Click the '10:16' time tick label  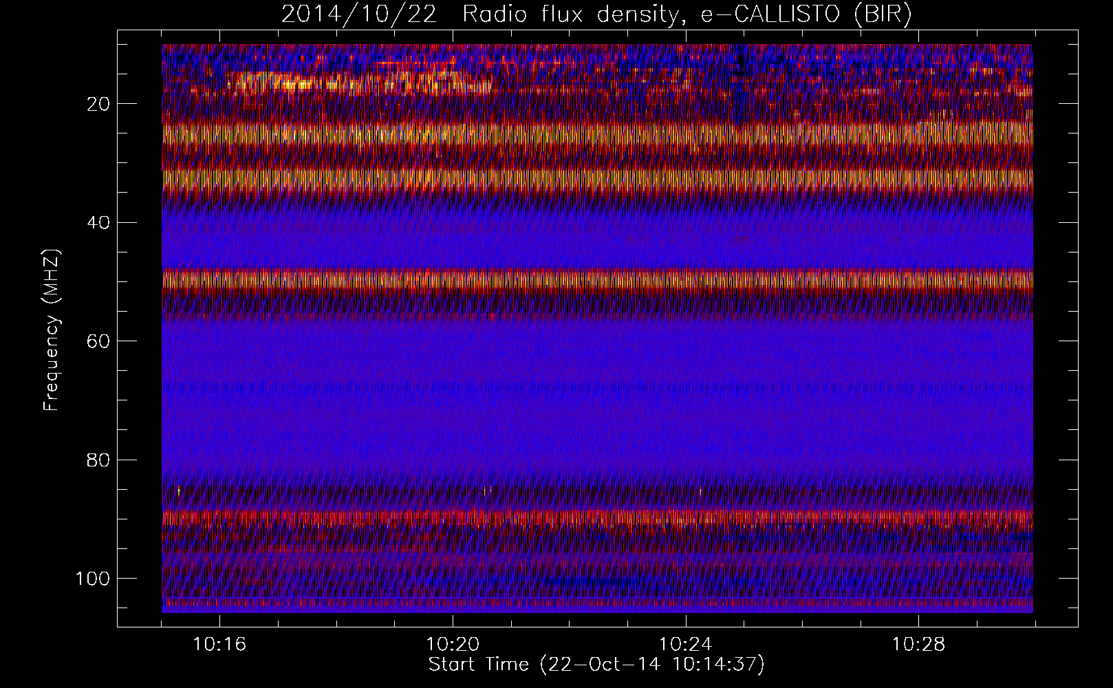(219, 645)
